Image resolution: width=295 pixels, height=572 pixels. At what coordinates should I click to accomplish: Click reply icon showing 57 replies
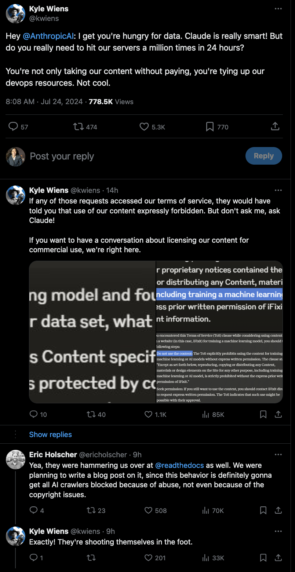(13, 127)
